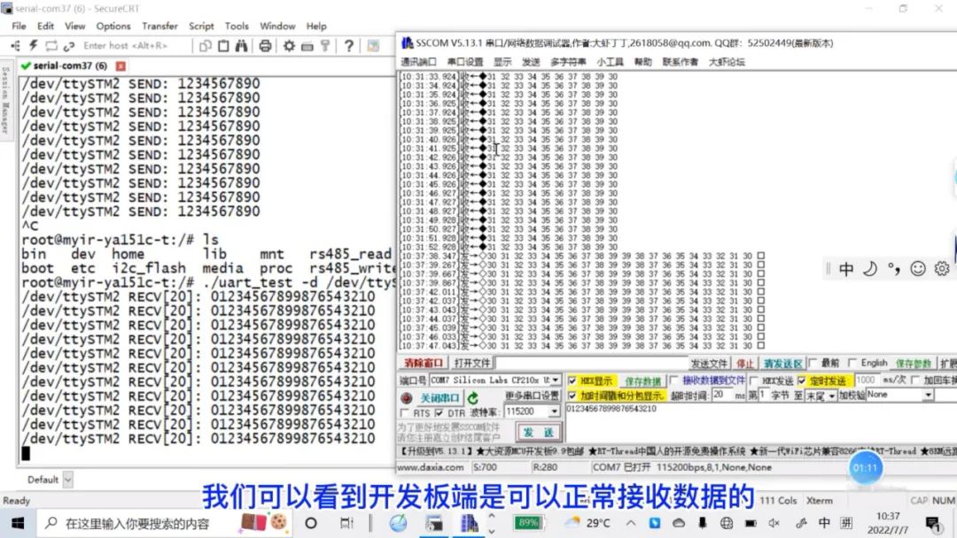Toggle the 接收数据到文件 checkbox
This screenshot has width=957, height=538.
pyautogui.click(x=673, y=380)
